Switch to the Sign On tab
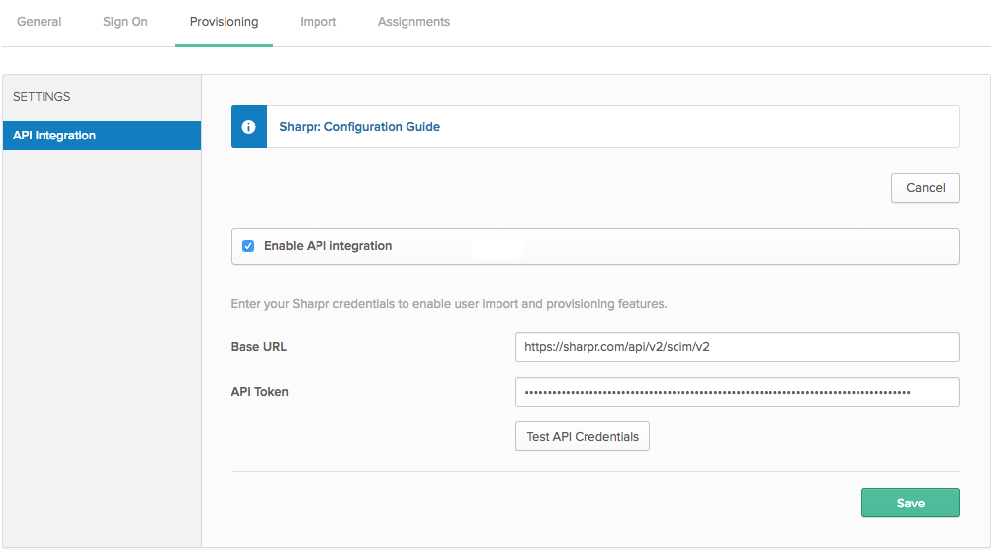 (126, 22)
